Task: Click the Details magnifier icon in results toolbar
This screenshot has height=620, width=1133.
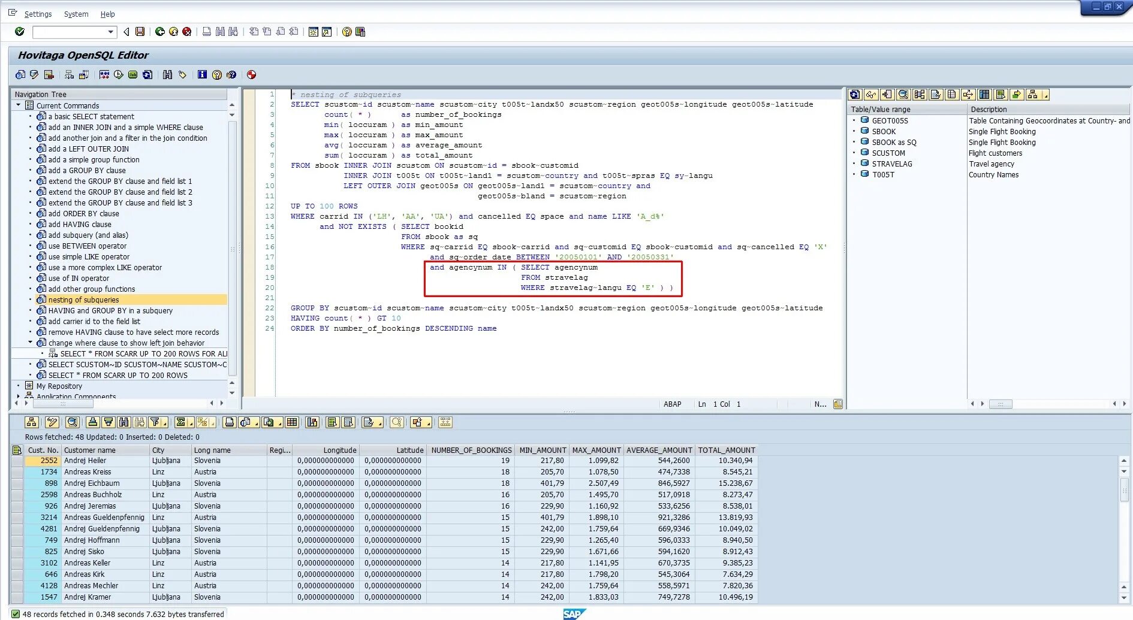Action: (73, 422)
